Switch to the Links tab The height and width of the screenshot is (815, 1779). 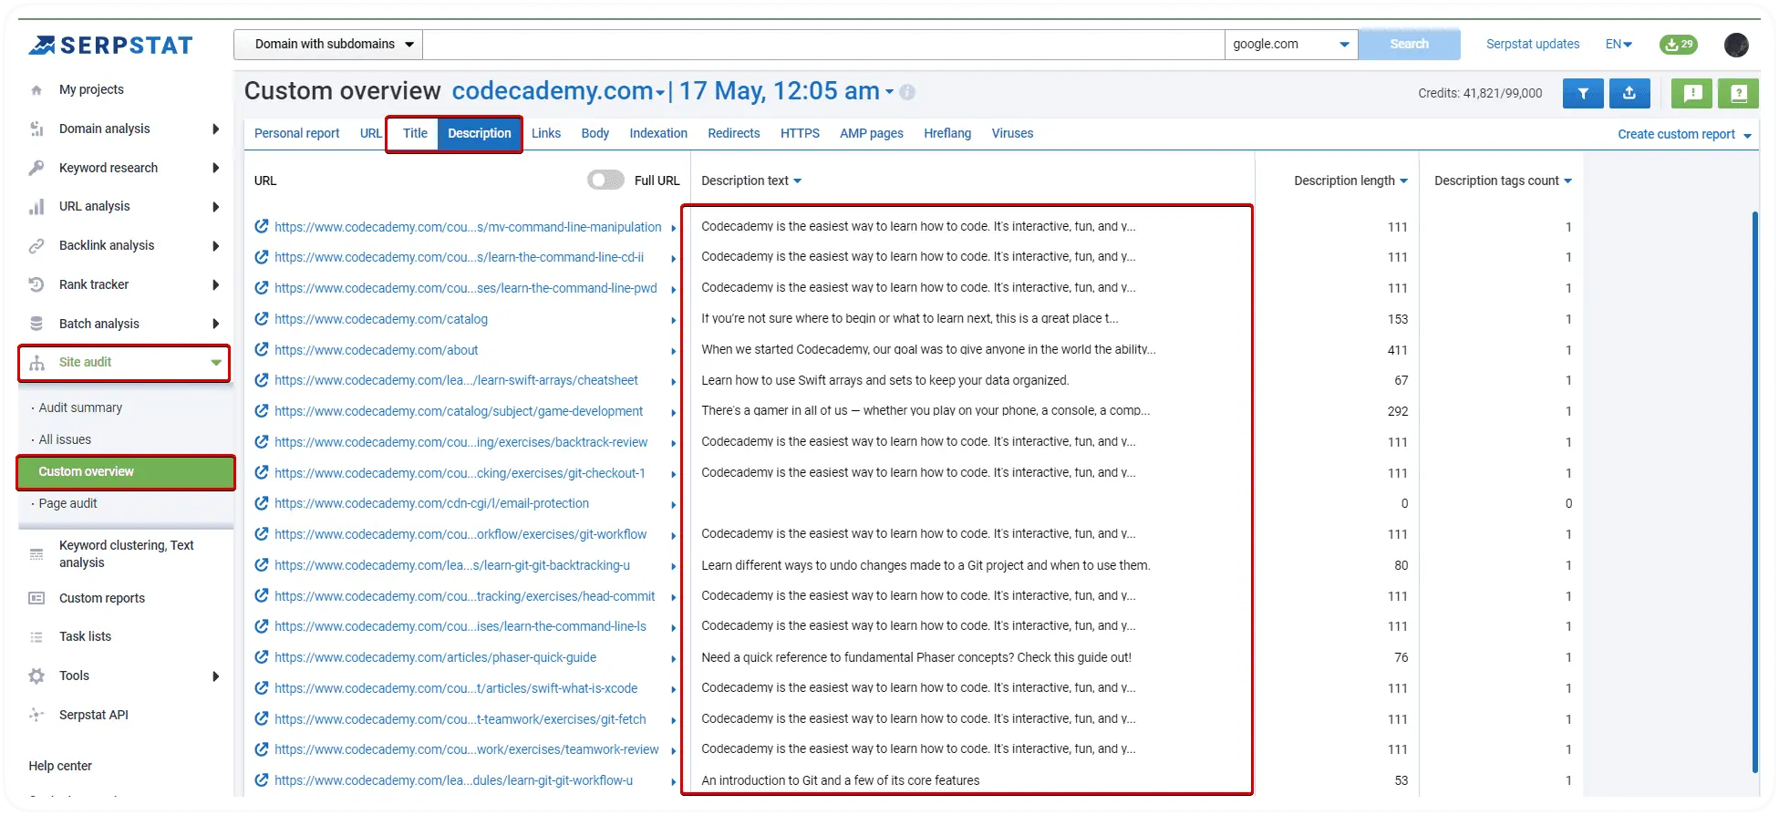coord(546,133)
